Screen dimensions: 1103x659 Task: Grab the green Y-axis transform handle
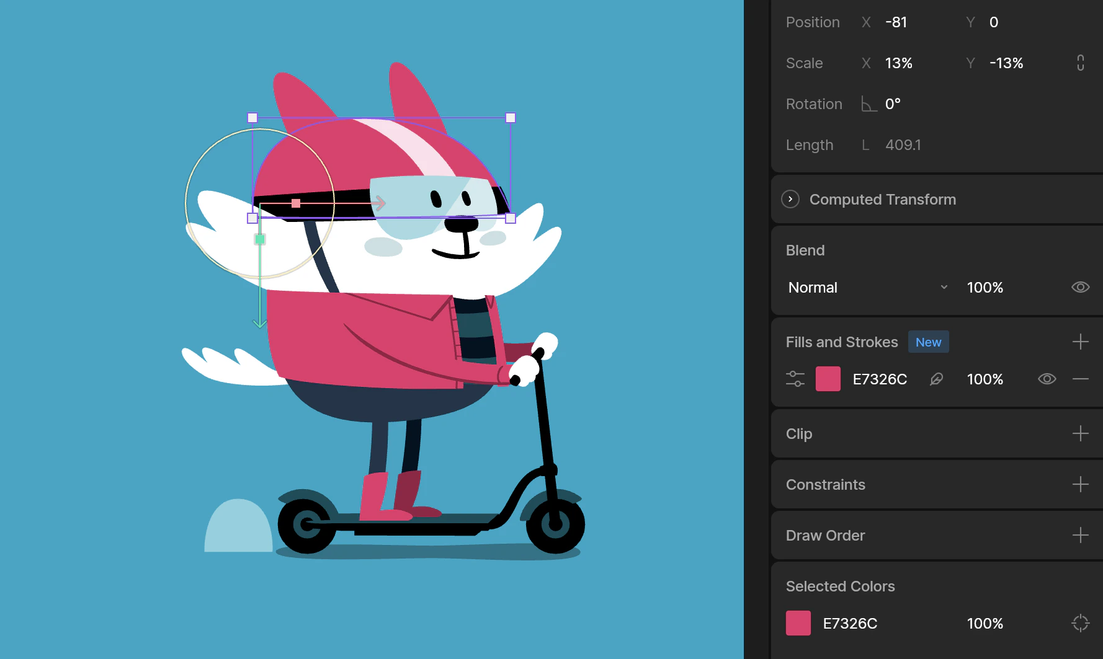tap(260, 239)
